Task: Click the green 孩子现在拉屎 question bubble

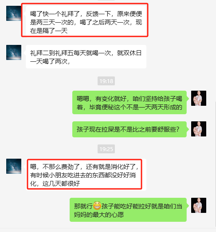Action: (x=130, y=129)
